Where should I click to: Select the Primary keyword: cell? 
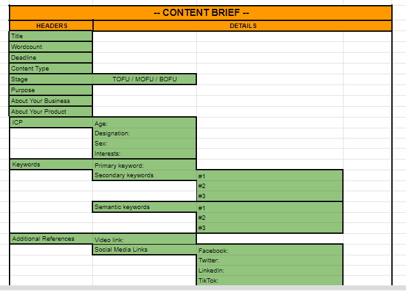144,165
